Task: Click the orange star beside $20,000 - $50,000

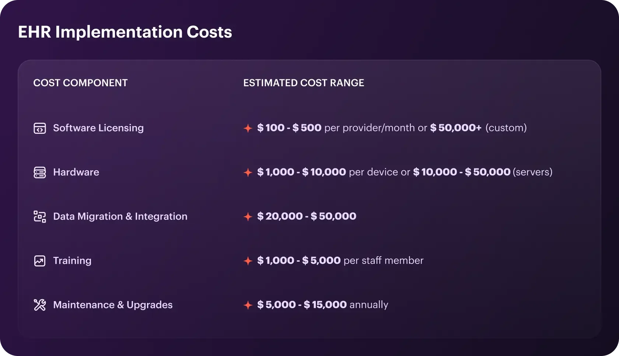Action: 248,217
